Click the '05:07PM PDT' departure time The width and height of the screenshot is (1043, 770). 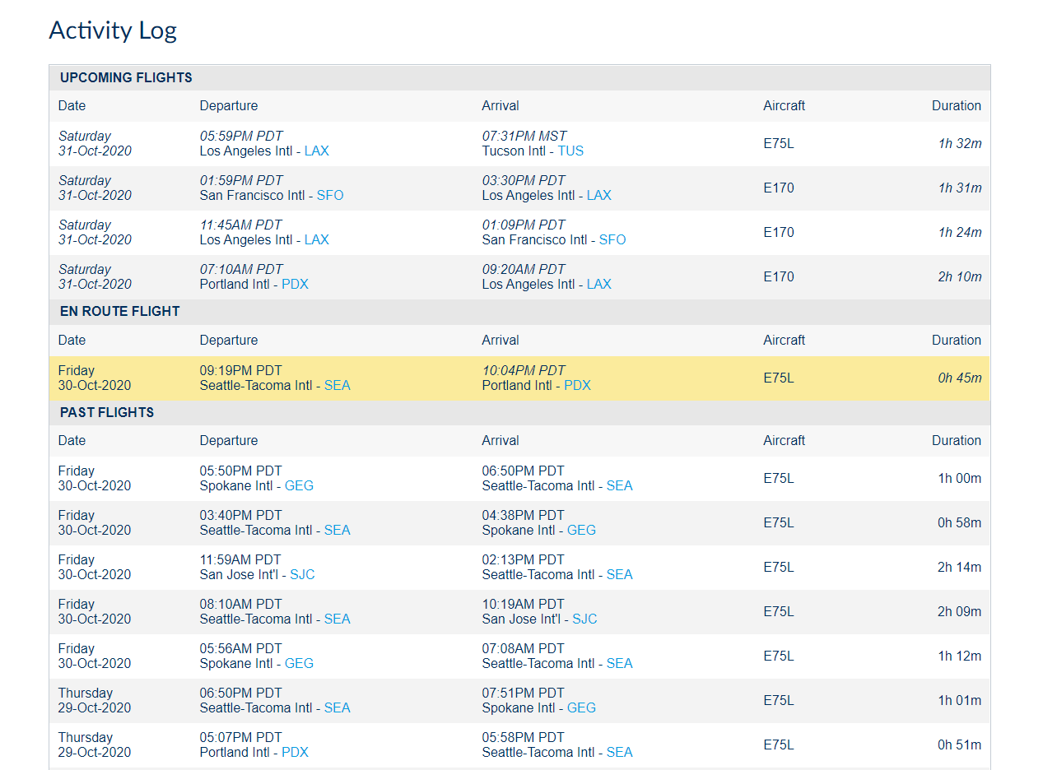point(241,738)
